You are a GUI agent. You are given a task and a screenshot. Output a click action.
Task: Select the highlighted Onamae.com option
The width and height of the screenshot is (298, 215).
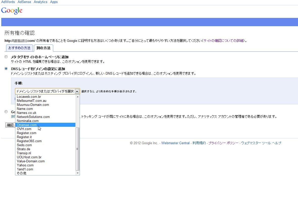(45, 125)
